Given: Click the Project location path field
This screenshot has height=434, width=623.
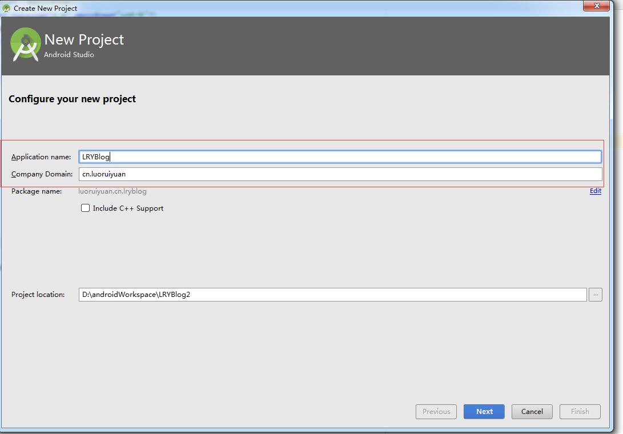Looking at the screenshot, I should 332,295.
